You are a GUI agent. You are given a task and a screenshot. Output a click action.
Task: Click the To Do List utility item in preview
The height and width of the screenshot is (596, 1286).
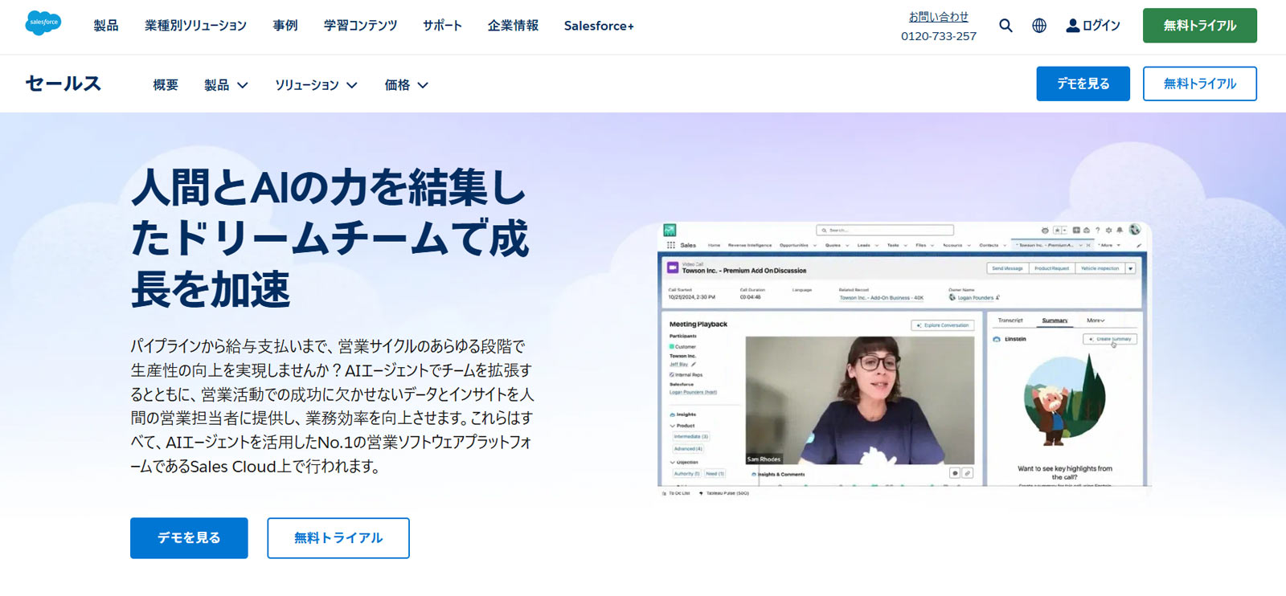pos(678,493)
